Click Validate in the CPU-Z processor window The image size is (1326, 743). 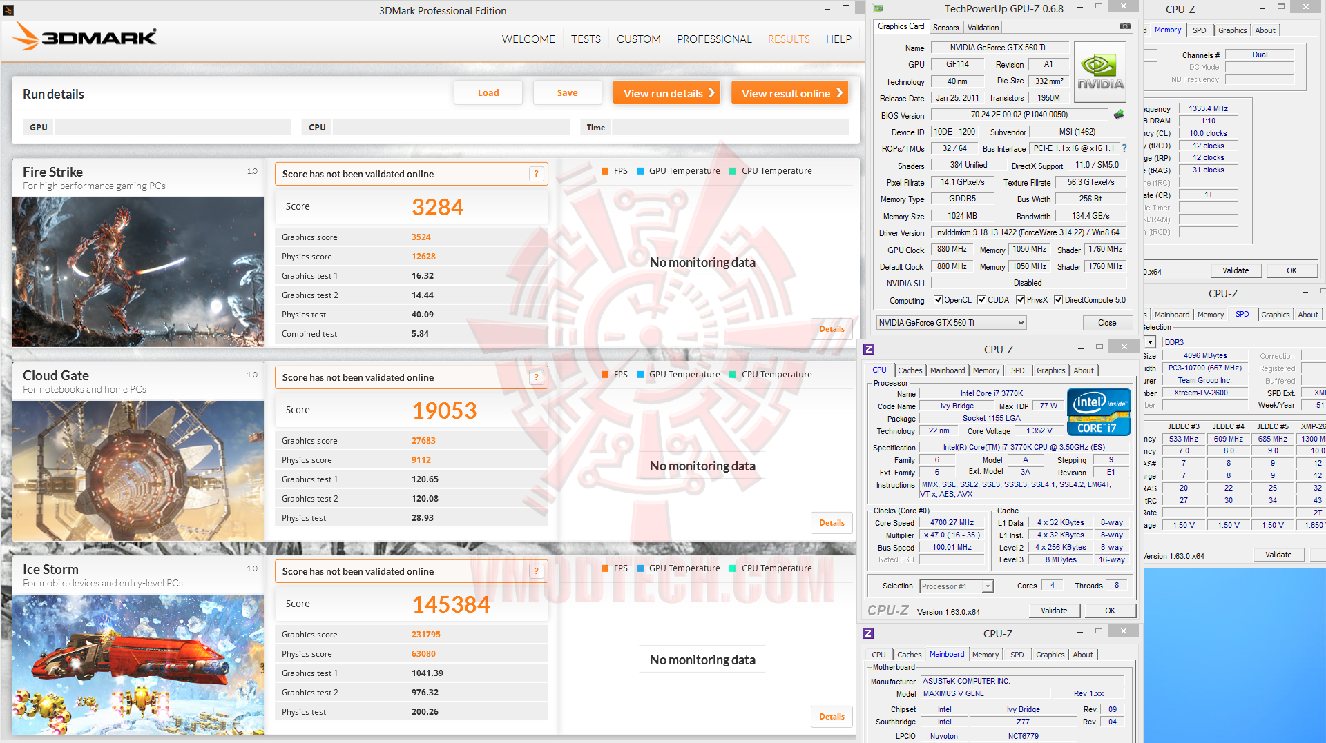(x=1054, y=611)
